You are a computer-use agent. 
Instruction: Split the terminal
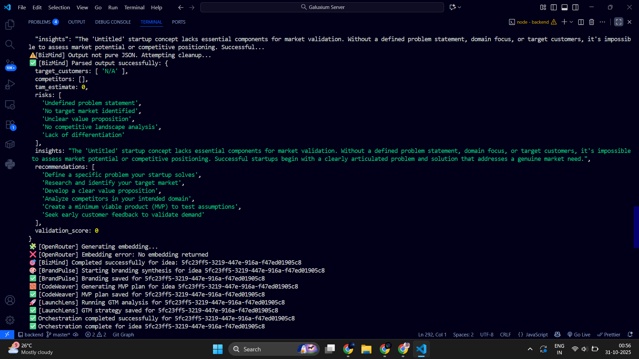coord(581,22)
